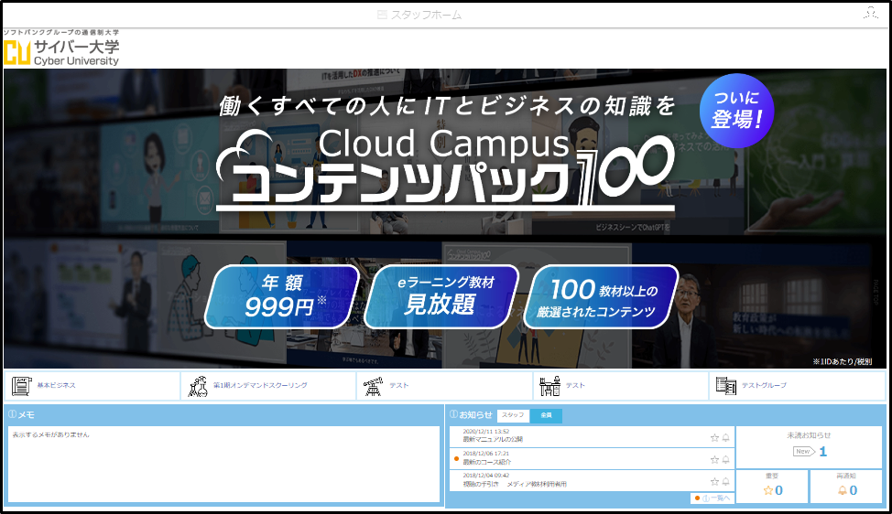
Task: Open the 視聴の手引き メディア教材利用者用 notice
Action: click(x=515, y=484)
